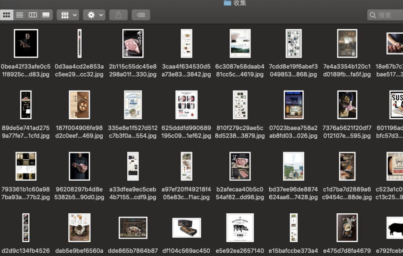Screen dimensions: 403x256
Task: Select thumbnail of bd37ee96de8874 image
Action: click(x=293, y=166)
